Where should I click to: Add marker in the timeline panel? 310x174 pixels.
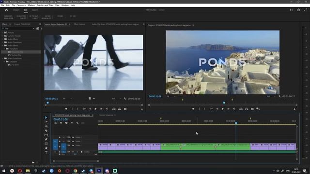tap(72, 123)
